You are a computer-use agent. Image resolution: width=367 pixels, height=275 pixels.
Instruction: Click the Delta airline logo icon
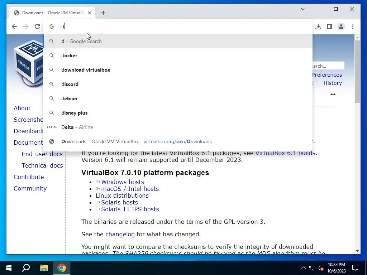coord(52,127)
